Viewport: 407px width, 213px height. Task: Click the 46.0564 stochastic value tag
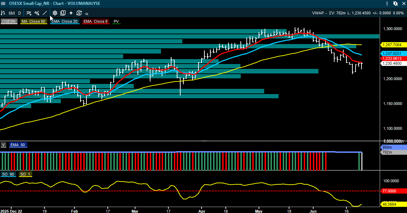tap(393, 205)
